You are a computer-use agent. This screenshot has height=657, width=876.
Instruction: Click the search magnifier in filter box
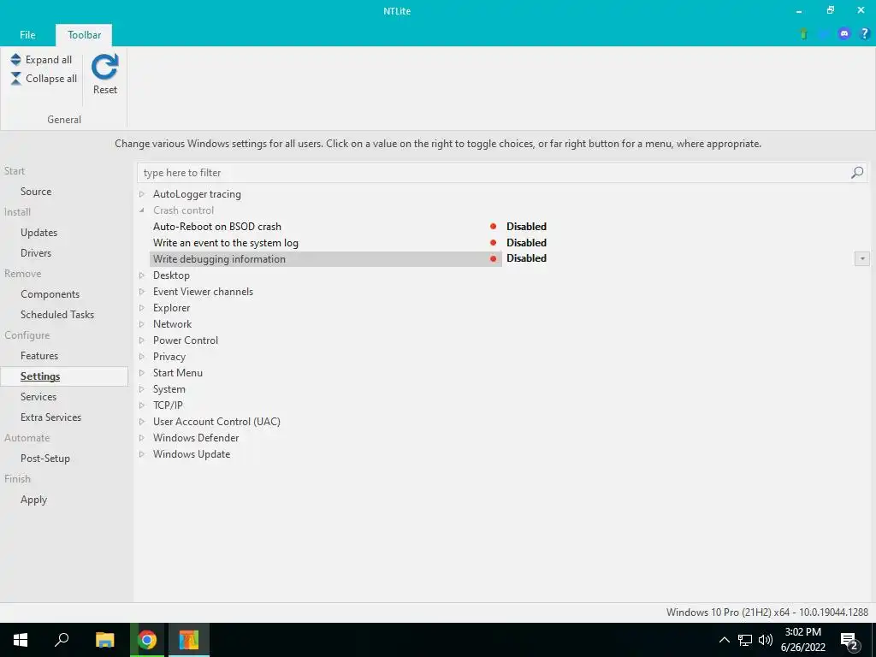point(857,173)
